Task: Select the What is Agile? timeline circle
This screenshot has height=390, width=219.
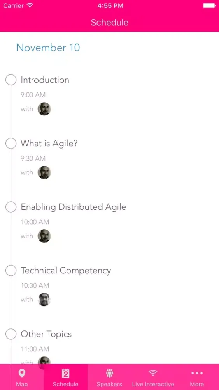Action: (11, 144)
